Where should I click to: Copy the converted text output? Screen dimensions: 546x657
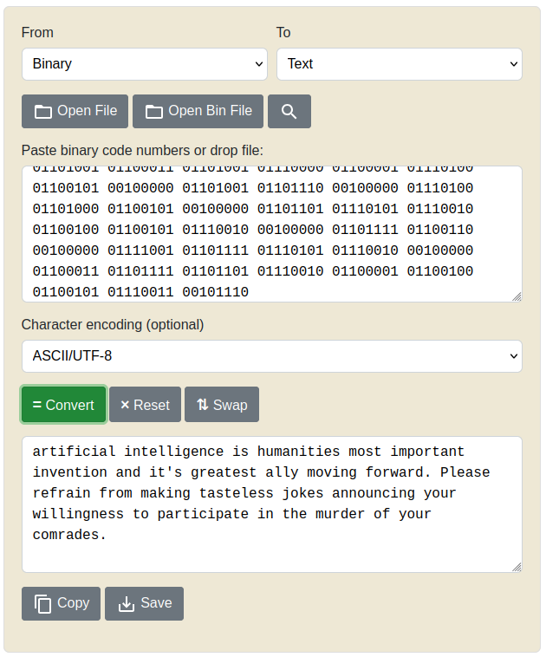click(62, 604)
